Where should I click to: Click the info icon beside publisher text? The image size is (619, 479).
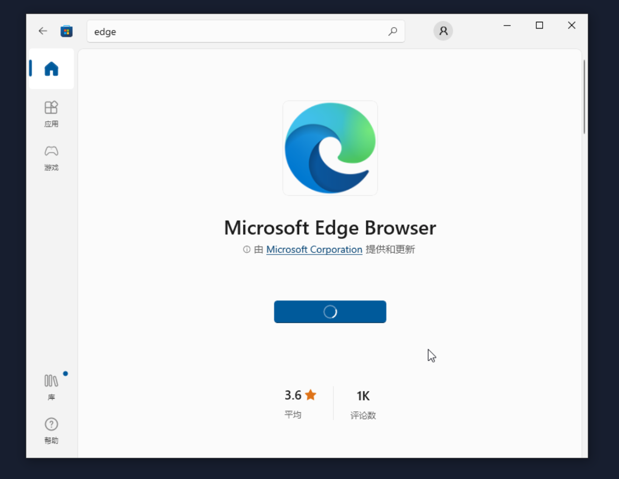(246, 249)
